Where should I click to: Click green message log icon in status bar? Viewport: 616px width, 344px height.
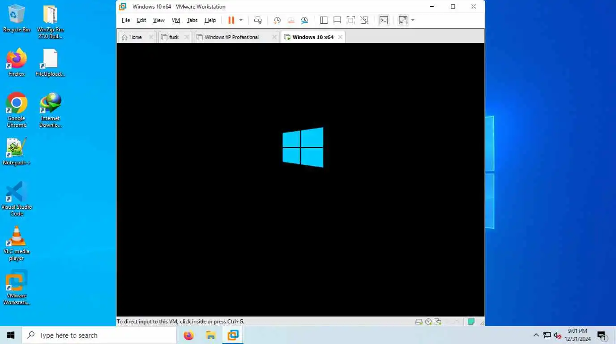point(471,322)
